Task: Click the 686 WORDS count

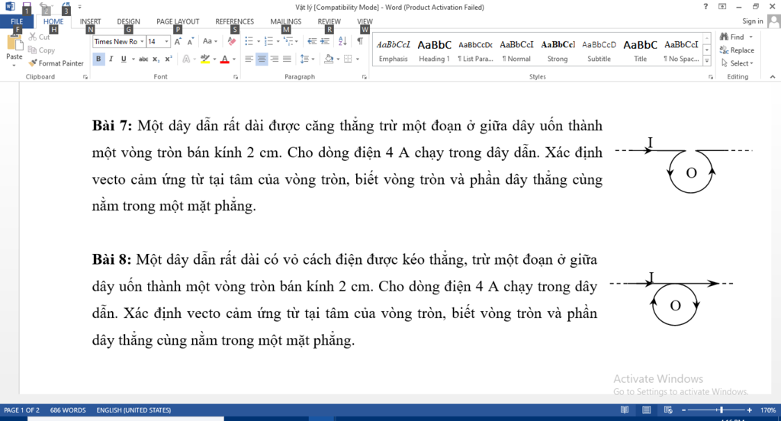Action: coord(68,410)
